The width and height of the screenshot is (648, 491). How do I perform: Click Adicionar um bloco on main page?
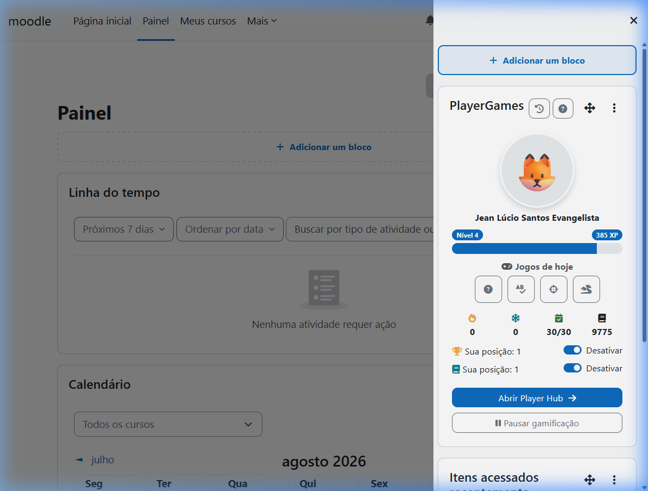[x=324, y=147]
